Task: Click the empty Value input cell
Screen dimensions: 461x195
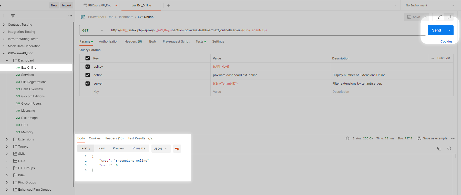Action: (x=270, y=92)
